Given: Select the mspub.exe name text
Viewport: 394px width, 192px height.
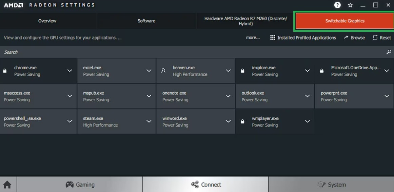Looking at the screenshot, I should point(94,93).
